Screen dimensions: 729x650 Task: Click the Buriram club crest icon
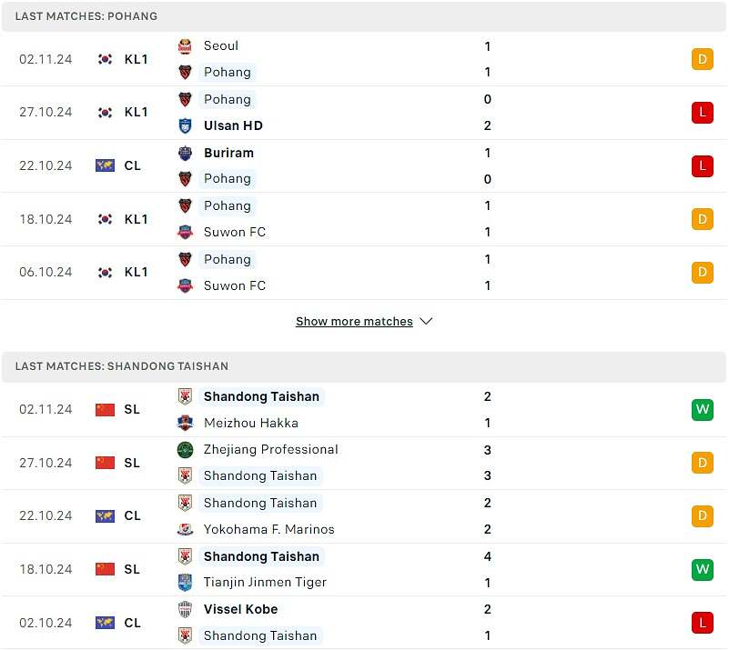185,153
